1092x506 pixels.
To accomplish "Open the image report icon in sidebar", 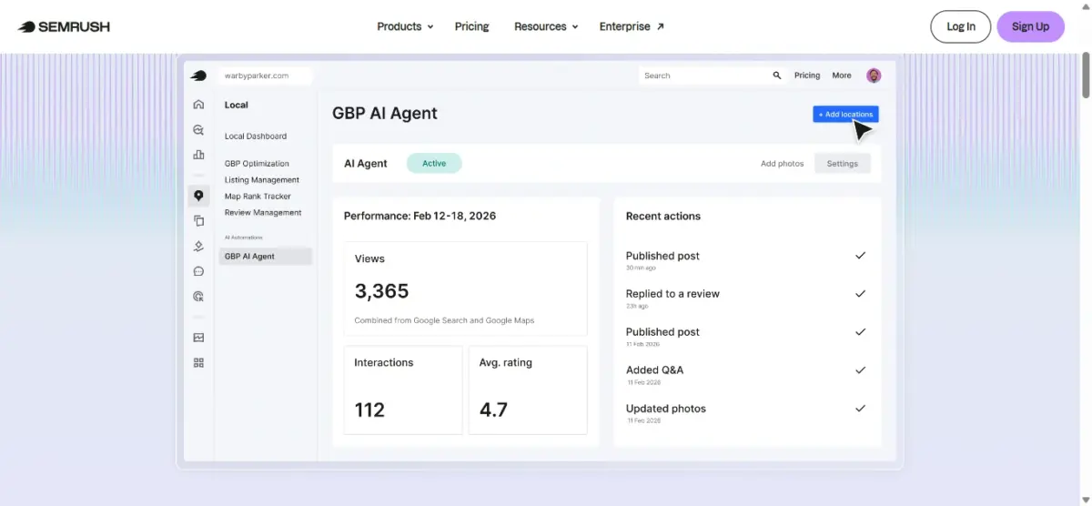I will click(x=198, y=338).
